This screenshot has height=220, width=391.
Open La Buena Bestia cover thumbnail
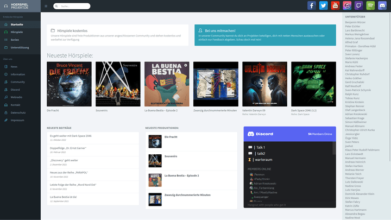click(x=167, y=84)
